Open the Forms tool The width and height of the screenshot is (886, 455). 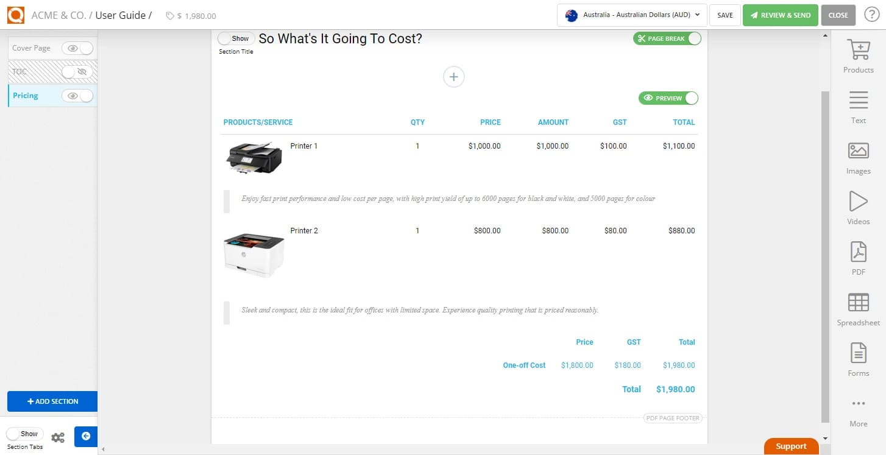858,359
